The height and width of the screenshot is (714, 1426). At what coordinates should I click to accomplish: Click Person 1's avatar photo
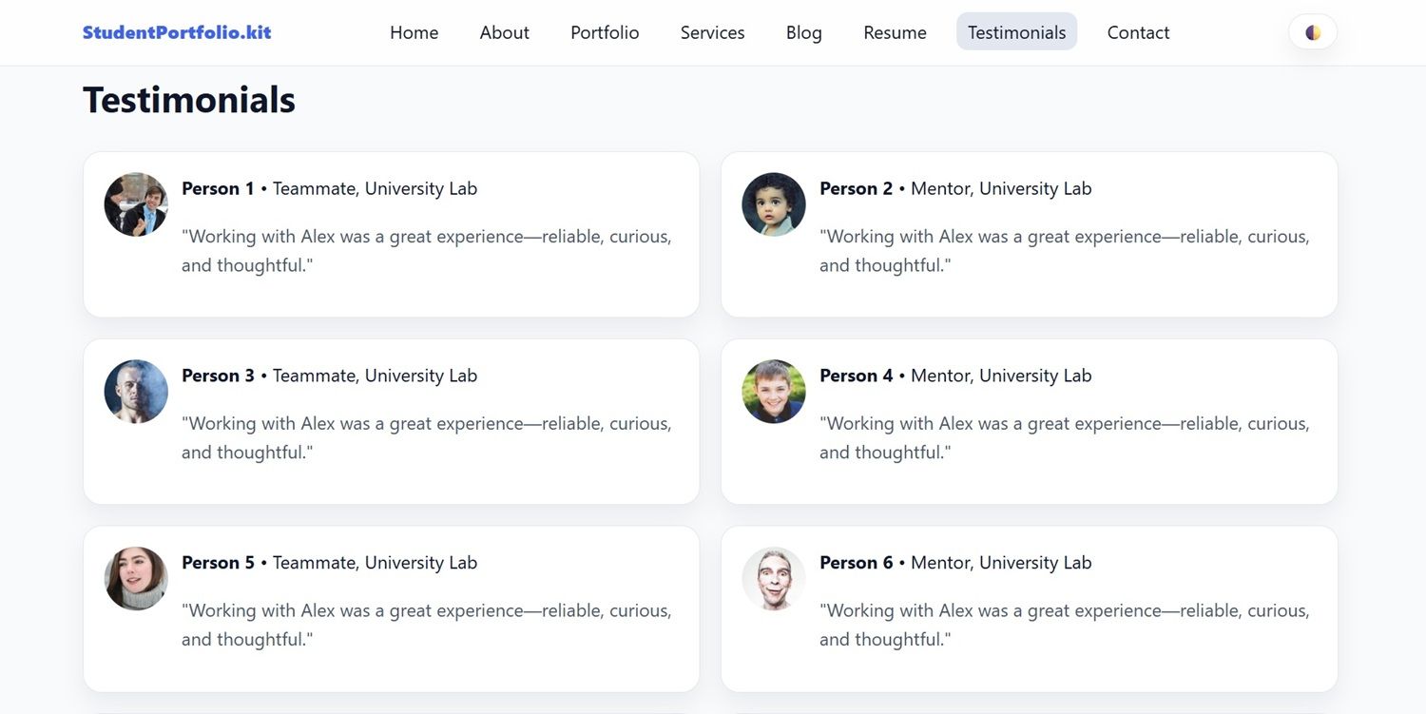pyautogui.click(x=136, y=204)
